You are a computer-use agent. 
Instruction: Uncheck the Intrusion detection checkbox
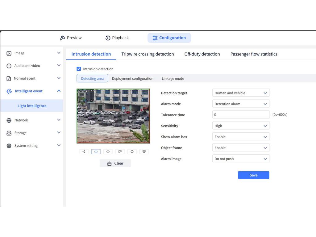tap(79, 69)
